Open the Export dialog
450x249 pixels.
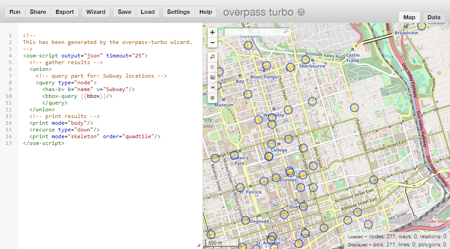click(65, 12)
